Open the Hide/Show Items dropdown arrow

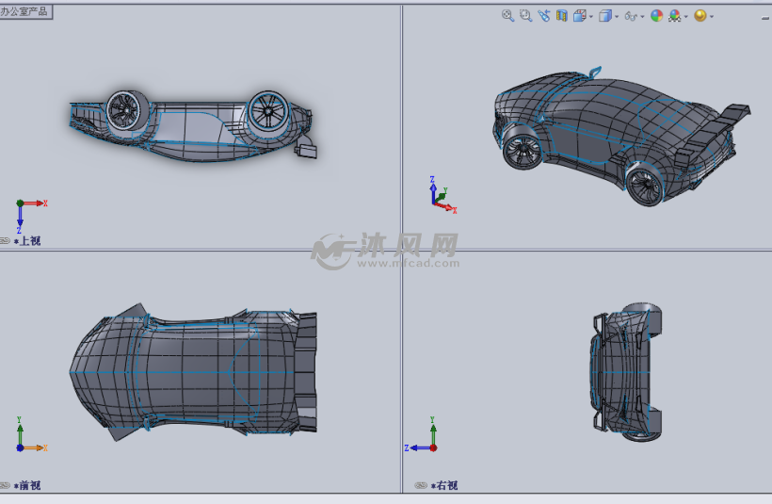tap(642, 16)
